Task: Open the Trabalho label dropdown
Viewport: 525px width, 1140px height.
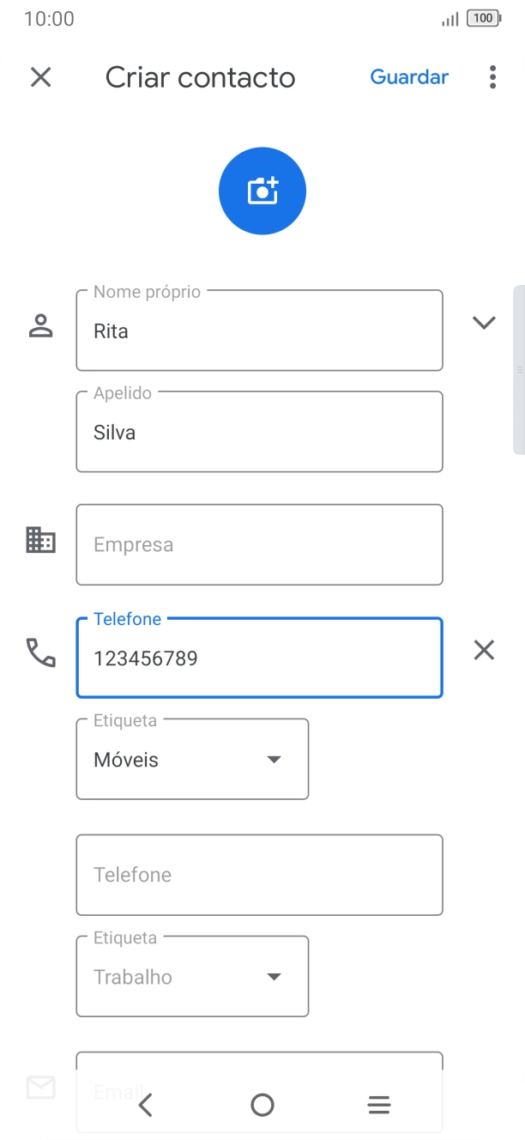Action: (192, 977)
